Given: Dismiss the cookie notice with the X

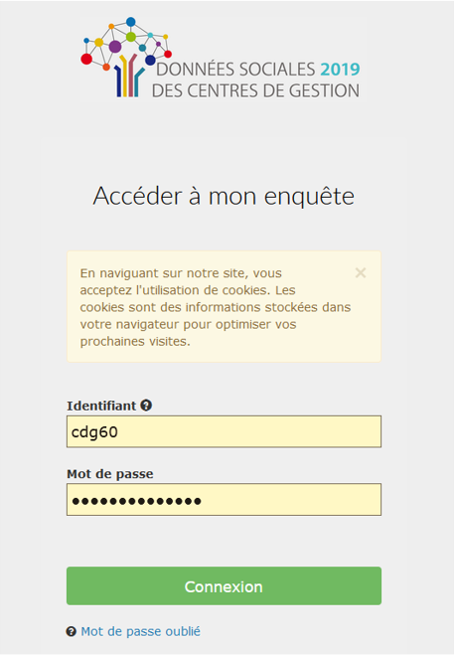Looking at the screenshot, I should 361,273.
